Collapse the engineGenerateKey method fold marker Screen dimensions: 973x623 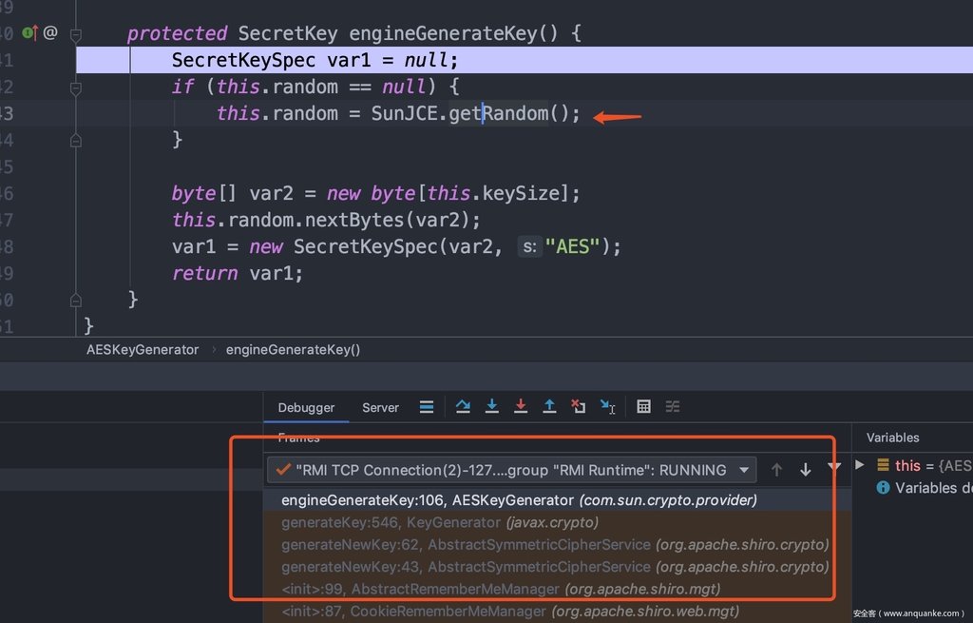(x=75, y=34)
